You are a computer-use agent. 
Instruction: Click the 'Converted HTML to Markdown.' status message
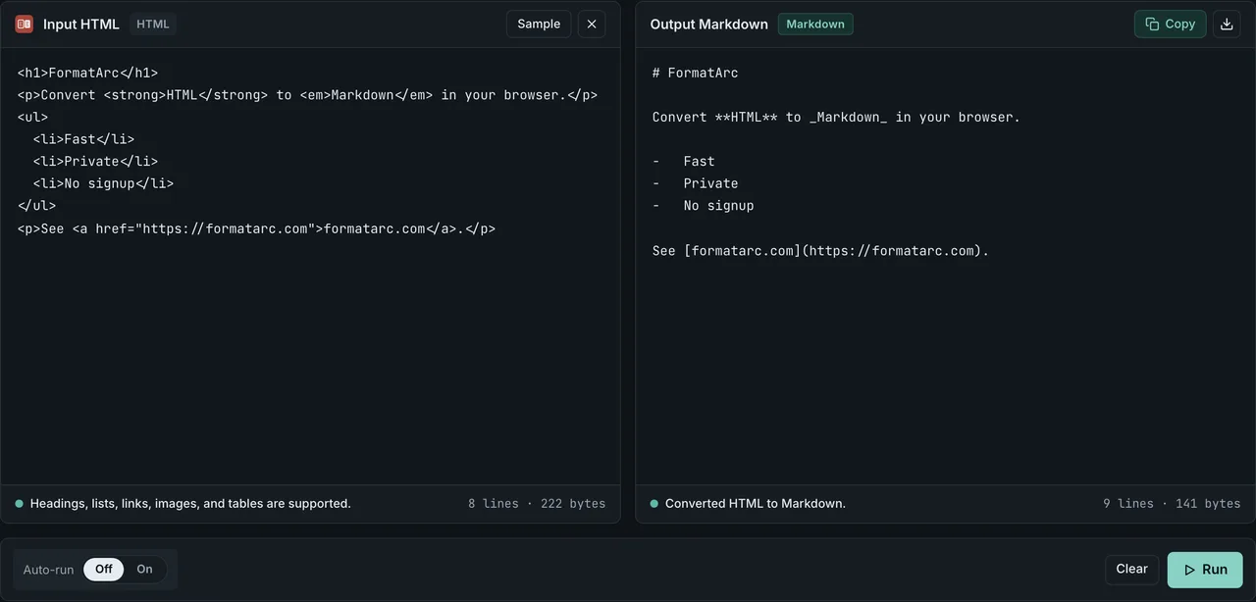click(x=756, y=503)
